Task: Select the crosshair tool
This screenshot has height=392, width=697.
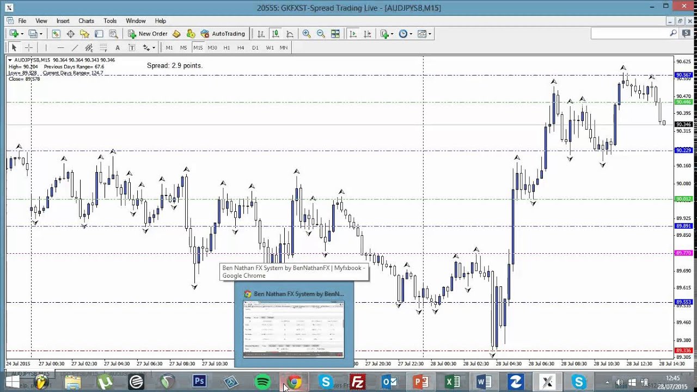Action: [x=29, y=48]
